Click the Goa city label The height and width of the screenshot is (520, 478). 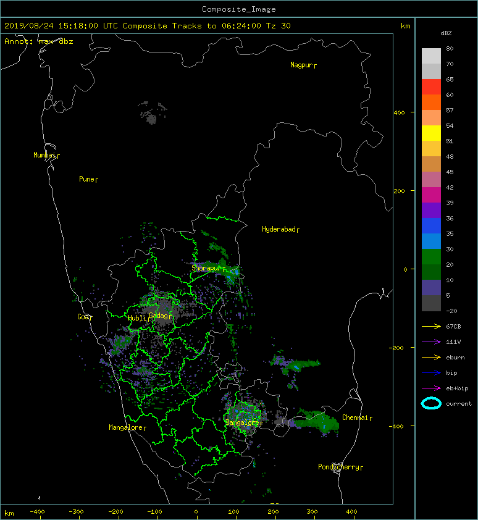pyautogui.click(x=85, y=317)
